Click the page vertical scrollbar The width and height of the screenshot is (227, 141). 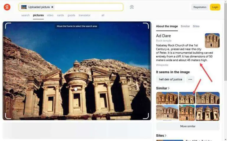(226, 42)
